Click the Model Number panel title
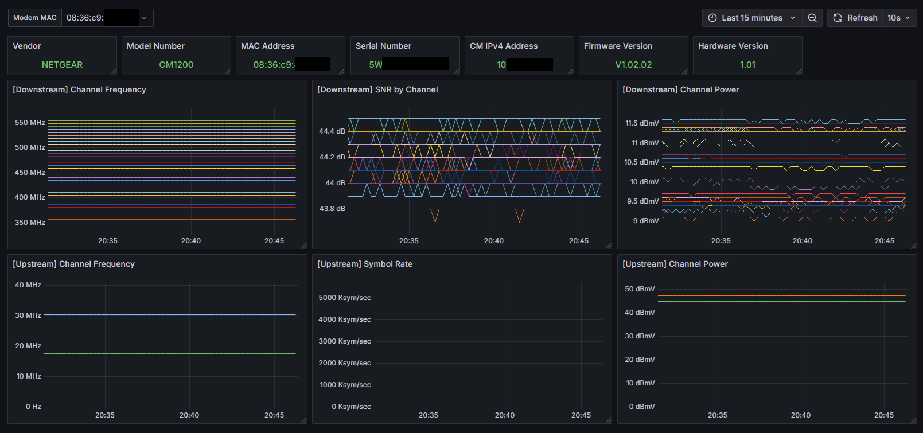 coord(155,46)
